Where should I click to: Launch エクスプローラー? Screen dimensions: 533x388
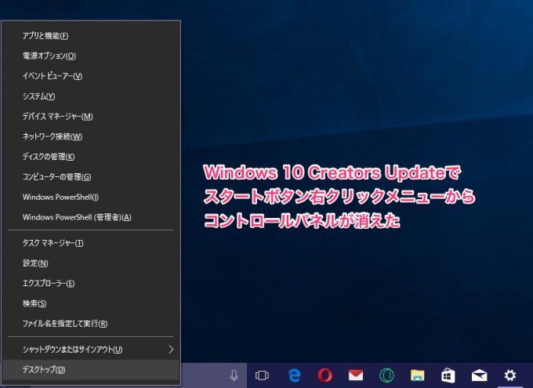point(91,283)
